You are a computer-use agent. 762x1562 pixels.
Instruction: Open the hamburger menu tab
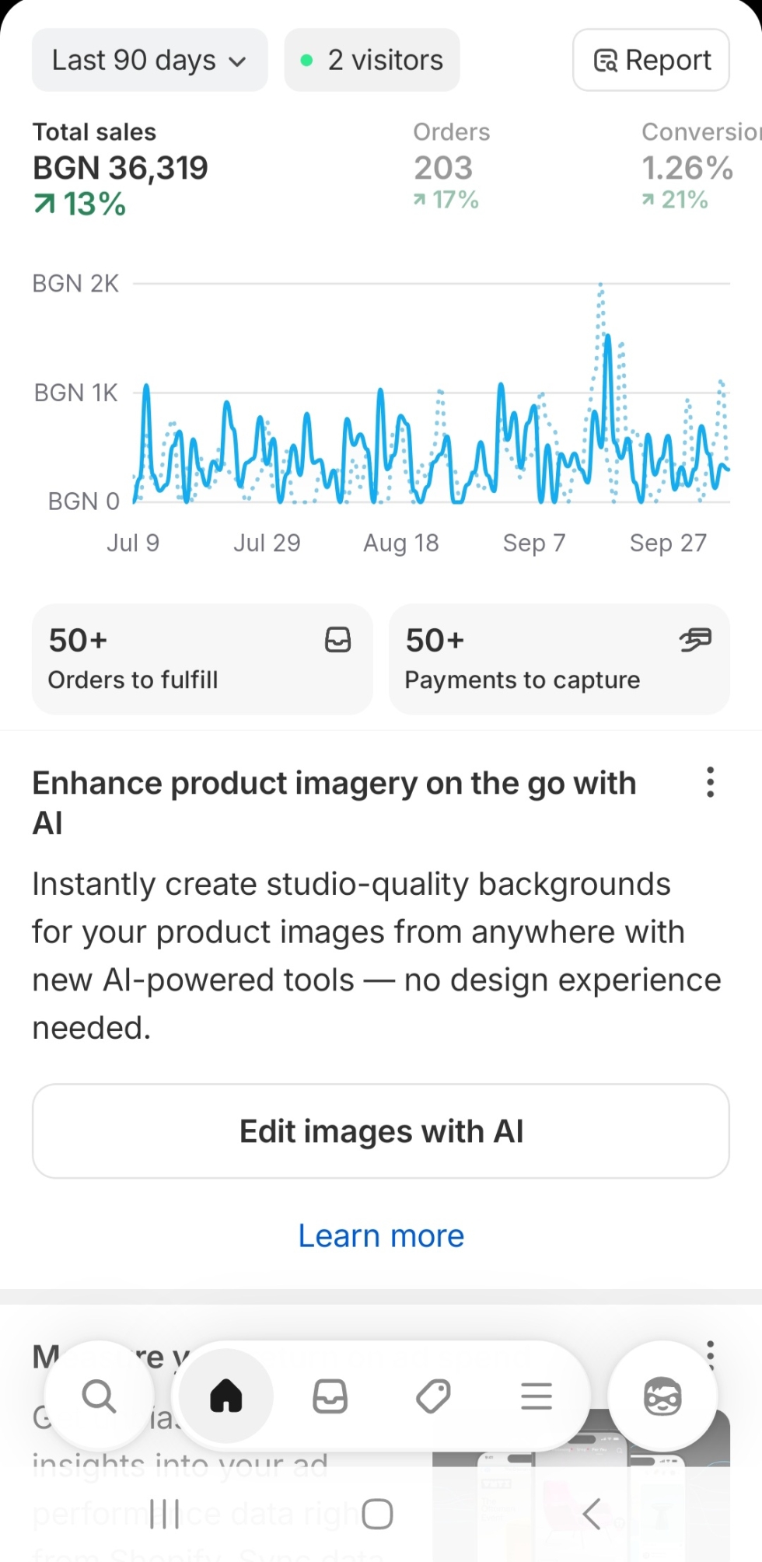pos(537,1396)
